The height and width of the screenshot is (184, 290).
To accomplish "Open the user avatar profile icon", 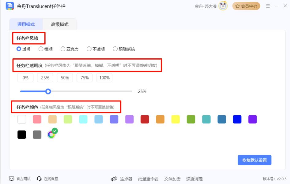I will click(x=223, y=6).
